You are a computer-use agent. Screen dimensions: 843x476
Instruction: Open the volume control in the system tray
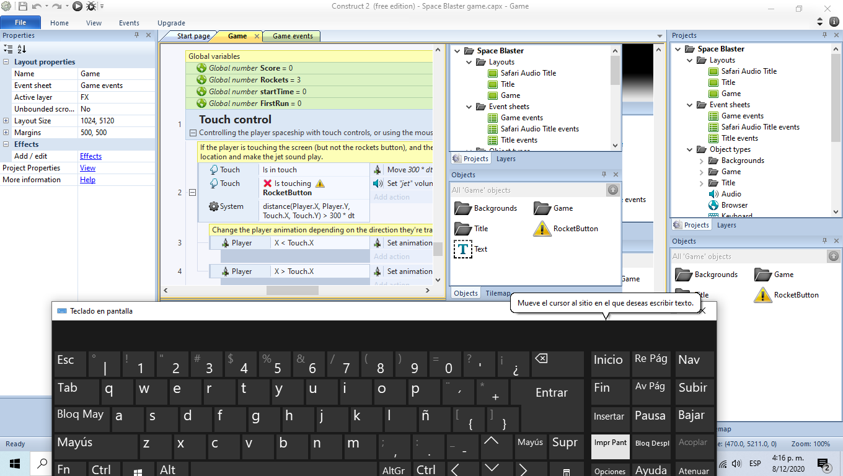point(736,464)
